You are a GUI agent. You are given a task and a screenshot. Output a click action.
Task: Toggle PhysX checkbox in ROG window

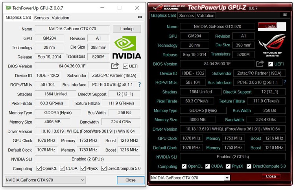[228, 166]
